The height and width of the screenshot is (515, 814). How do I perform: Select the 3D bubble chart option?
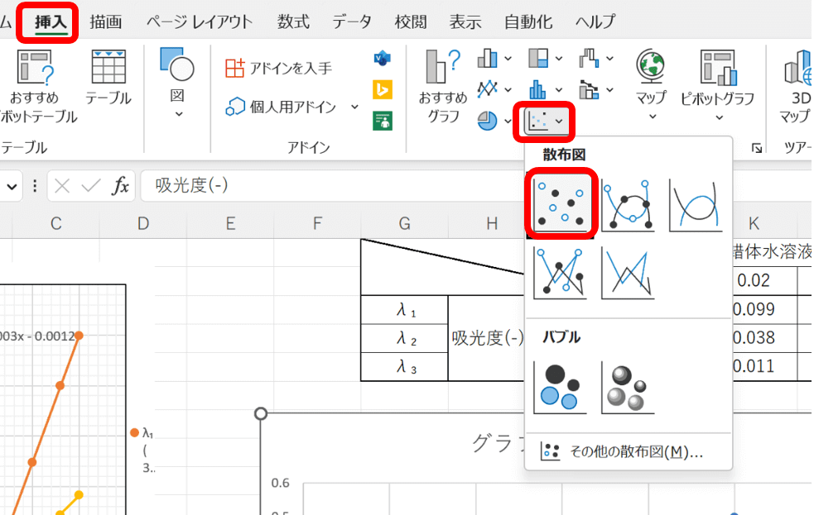coord(629,388)
